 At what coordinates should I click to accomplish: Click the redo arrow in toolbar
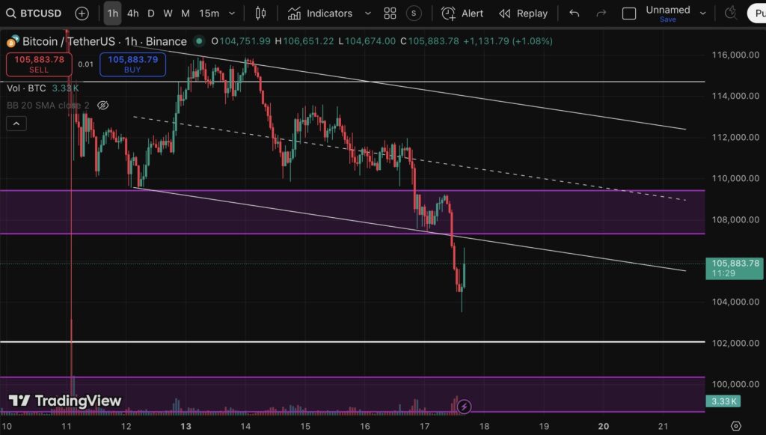[601, 13]
